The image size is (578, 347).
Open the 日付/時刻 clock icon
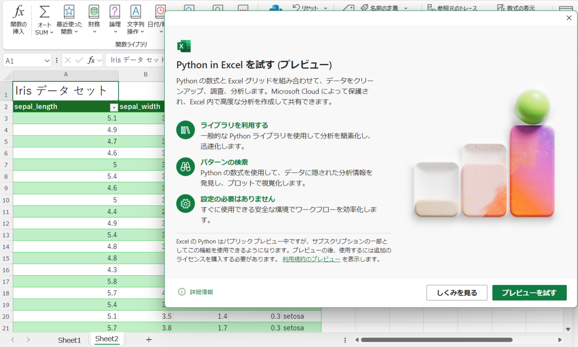tap(160, 11)
